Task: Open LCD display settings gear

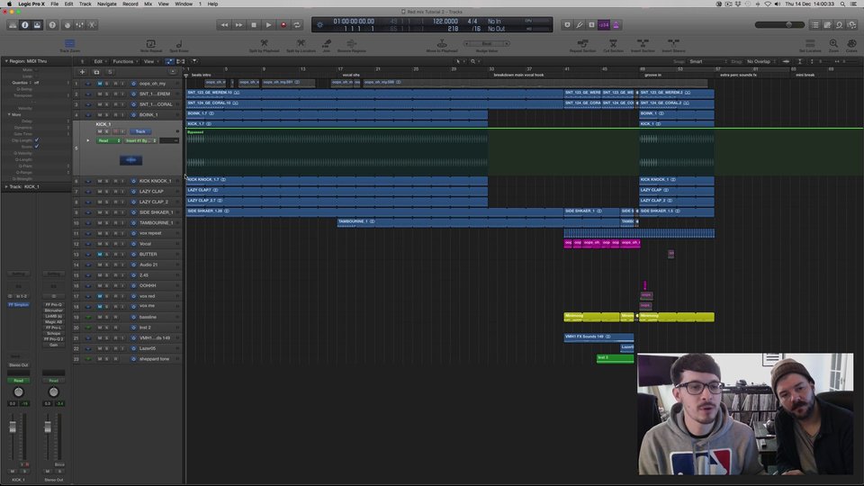Action: (x=319, y=25)
